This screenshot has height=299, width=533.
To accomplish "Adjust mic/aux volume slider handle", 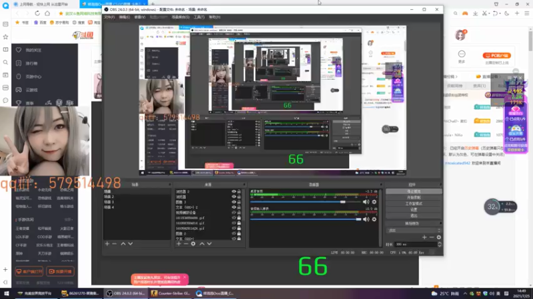I will coord(358,219).
